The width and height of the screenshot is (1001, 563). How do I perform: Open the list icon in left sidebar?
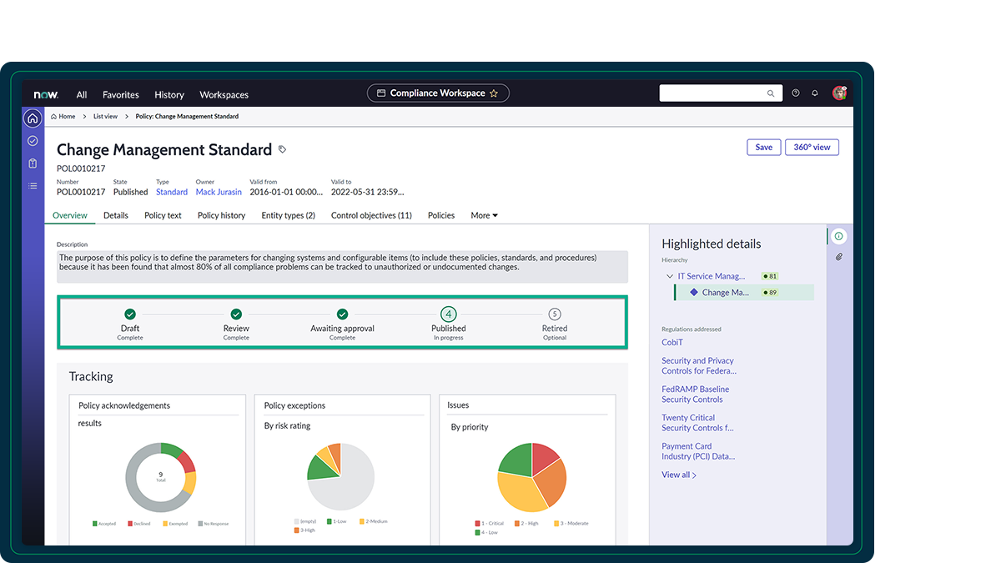tap(33, 185)
